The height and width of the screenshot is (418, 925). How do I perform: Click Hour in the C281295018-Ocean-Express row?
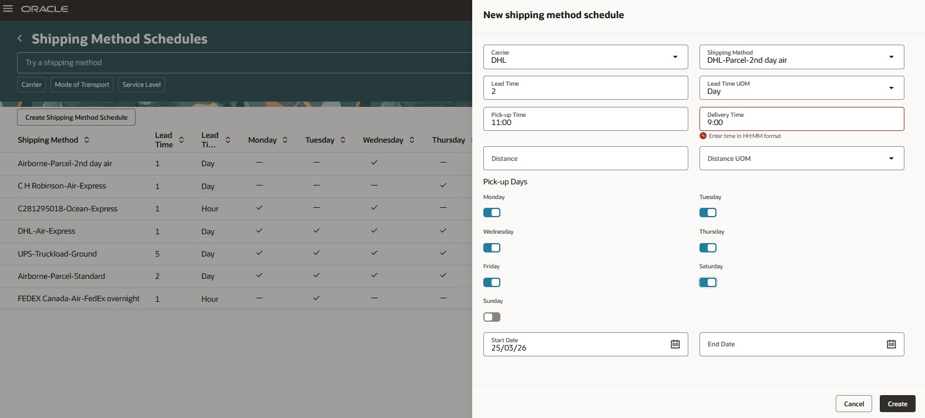(x=210, y=209)
